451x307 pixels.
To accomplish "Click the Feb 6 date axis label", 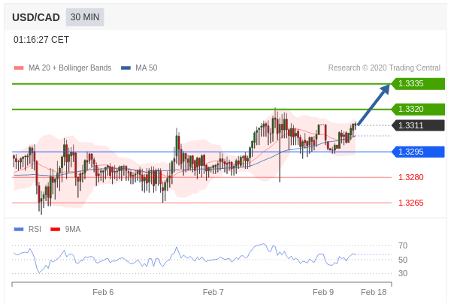I will [103, 292].
